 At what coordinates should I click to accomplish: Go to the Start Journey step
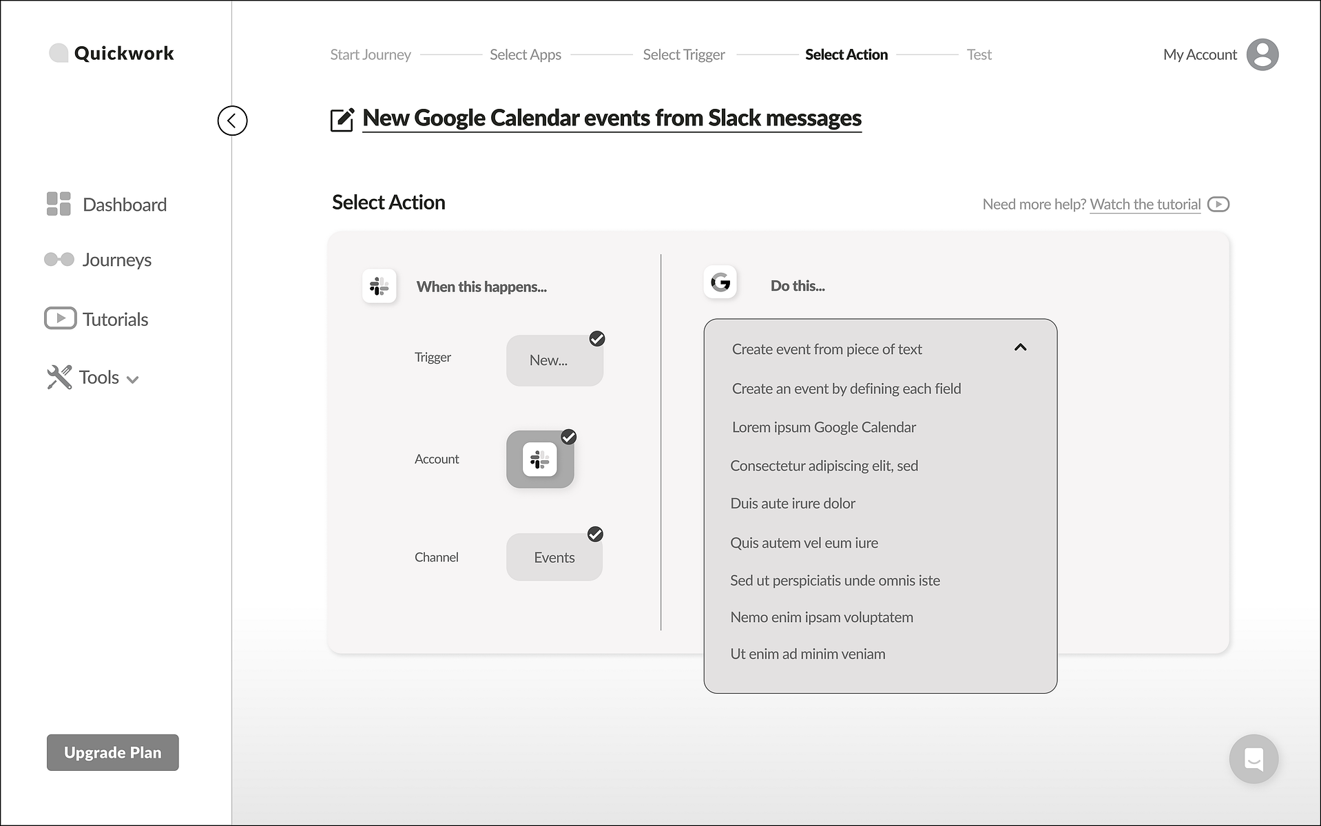coord(371,54)
